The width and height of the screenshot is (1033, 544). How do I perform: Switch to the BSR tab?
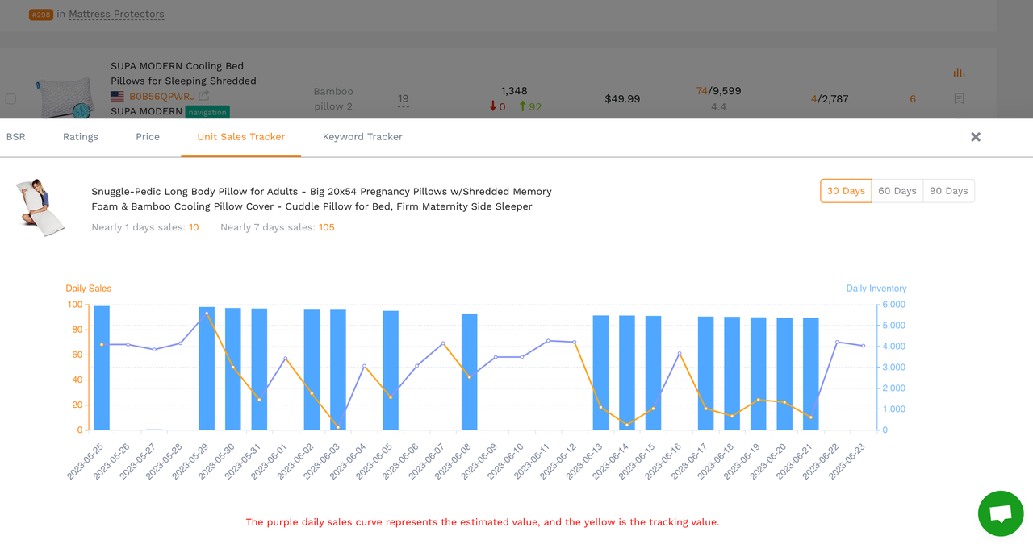[16, 137]
